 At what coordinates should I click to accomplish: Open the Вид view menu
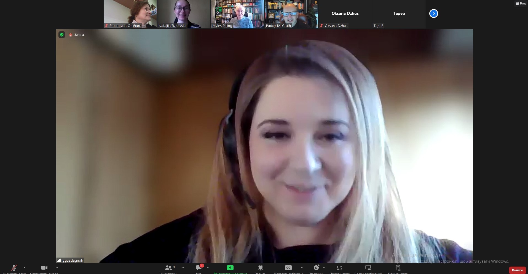521,3
